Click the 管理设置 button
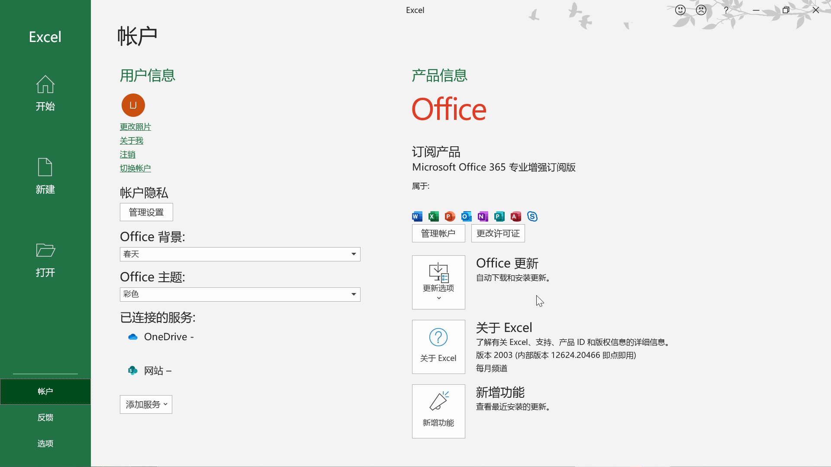Viewport: 831px width, 467px height. (x=146, y=212)
